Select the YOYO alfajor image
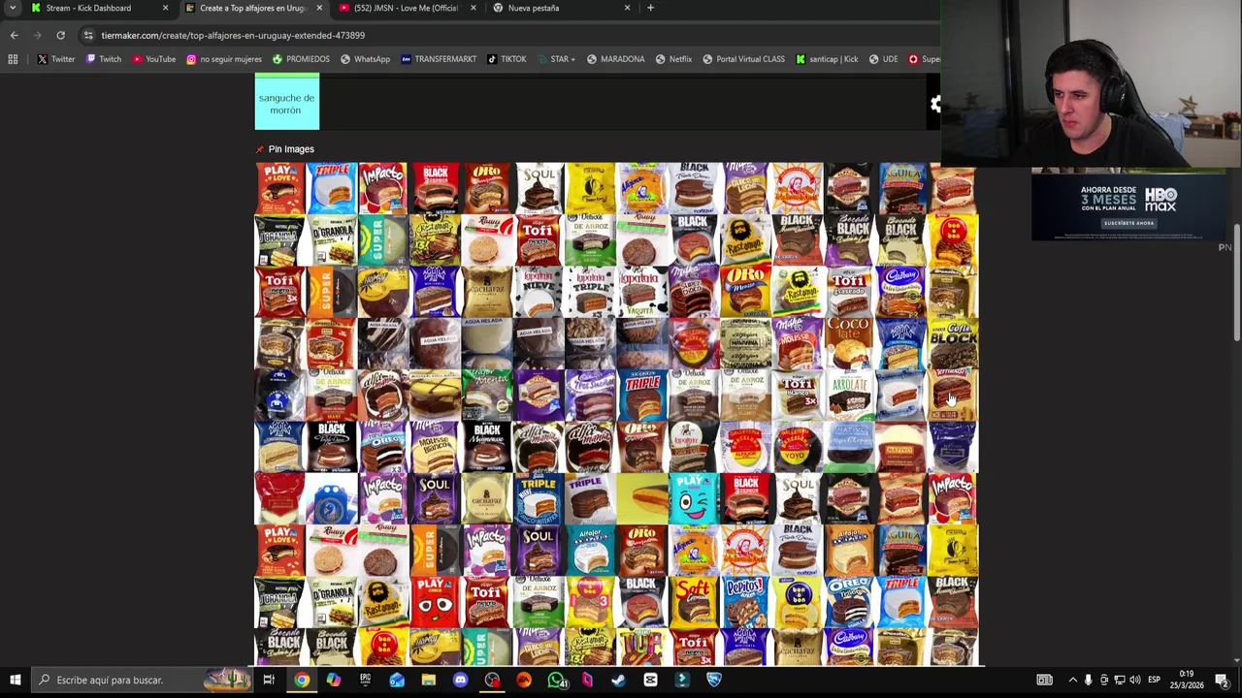 pos(798,446)
